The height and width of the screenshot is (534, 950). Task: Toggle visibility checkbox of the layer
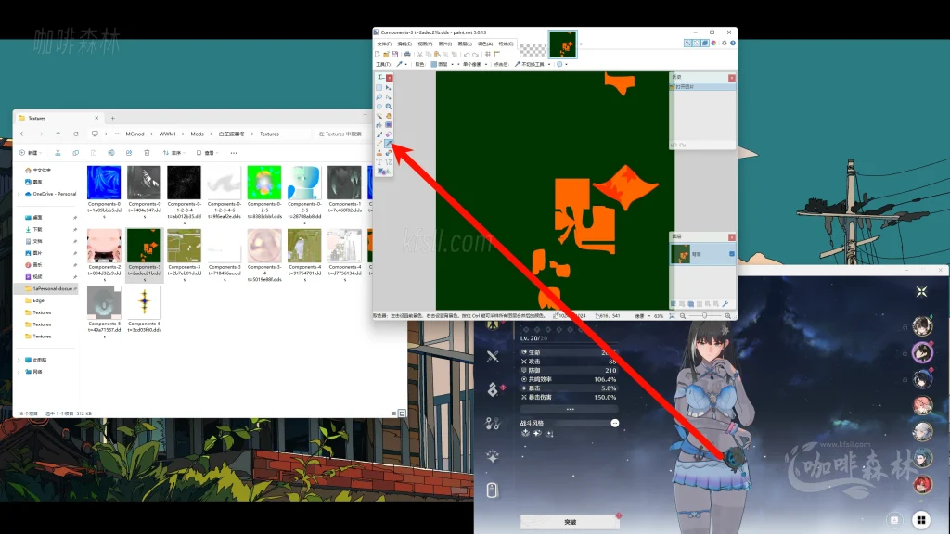point(731,254)
